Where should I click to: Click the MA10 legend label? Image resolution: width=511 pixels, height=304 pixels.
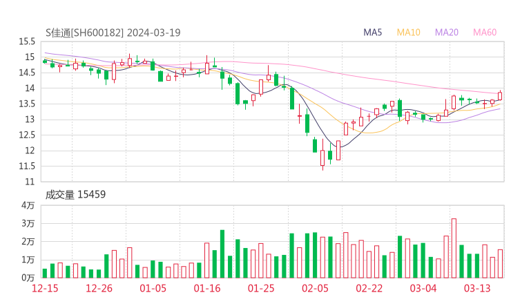[x=408, y=32]
